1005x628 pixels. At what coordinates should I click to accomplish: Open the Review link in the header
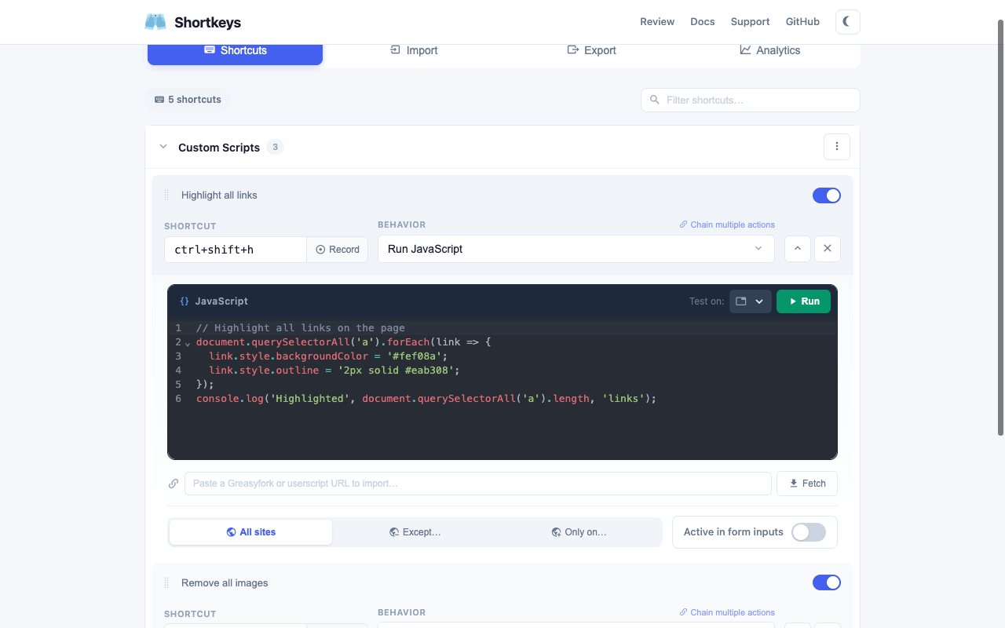657,22
